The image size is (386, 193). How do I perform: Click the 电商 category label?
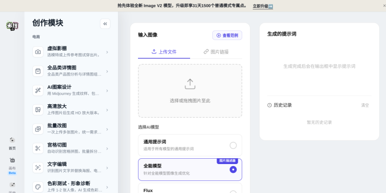point(36,37)
